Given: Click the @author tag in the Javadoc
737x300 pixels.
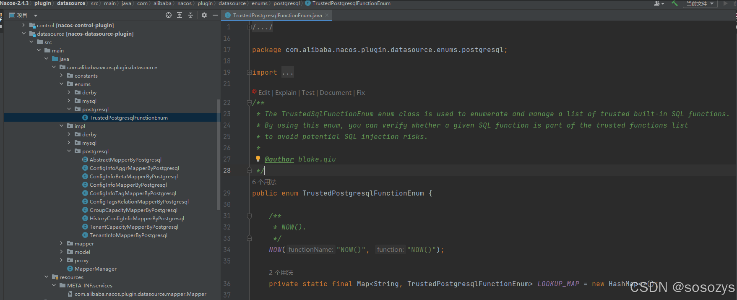Looking at the screenshot, I should click(x=279, y=159).
